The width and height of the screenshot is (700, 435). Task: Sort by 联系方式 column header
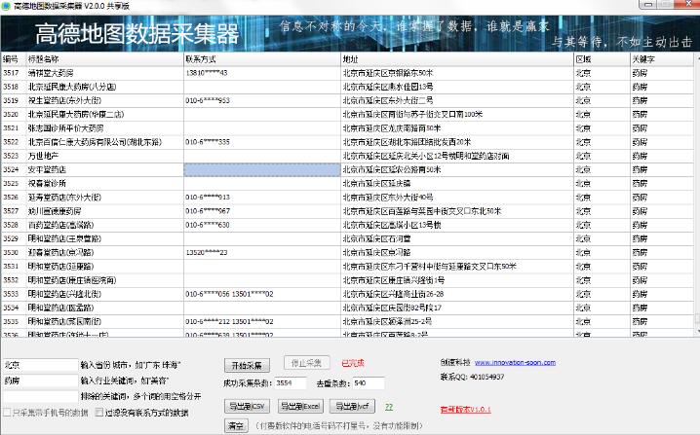pos(262,58)
